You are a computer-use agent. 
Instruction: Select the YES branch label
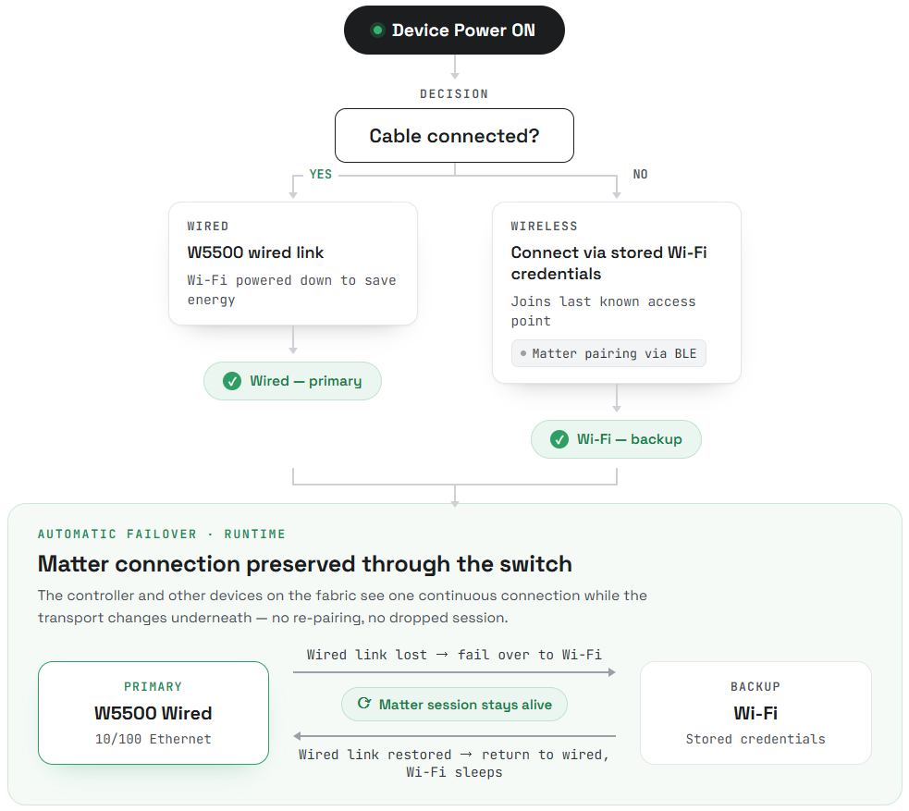[x=321, y=174]
